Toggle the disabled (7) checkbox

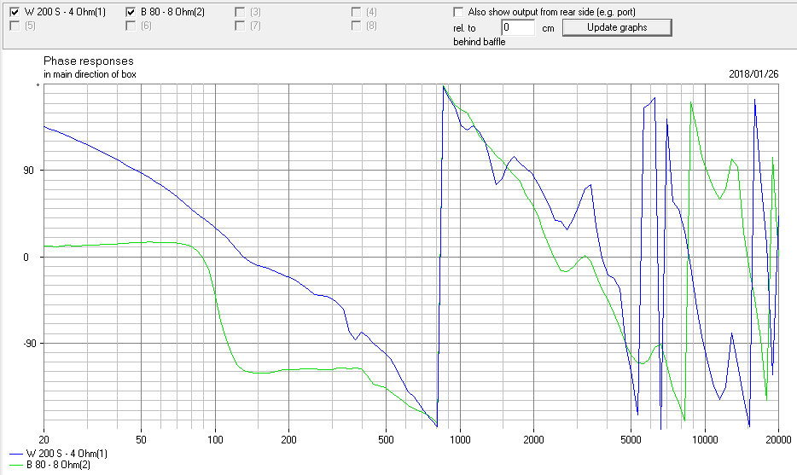coord(240,26)
